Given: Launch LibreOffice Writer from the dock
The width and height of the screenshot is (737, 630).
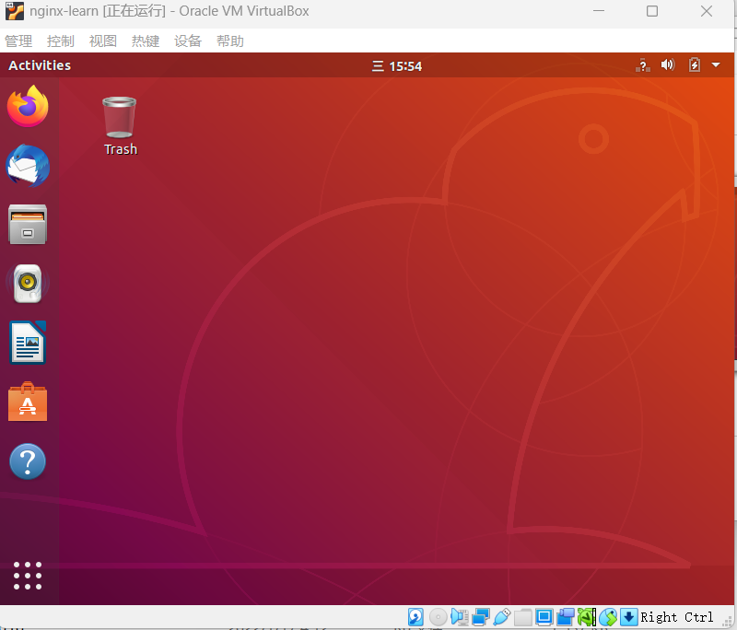Looking at the screenshot, I should (x=28, y=343).
